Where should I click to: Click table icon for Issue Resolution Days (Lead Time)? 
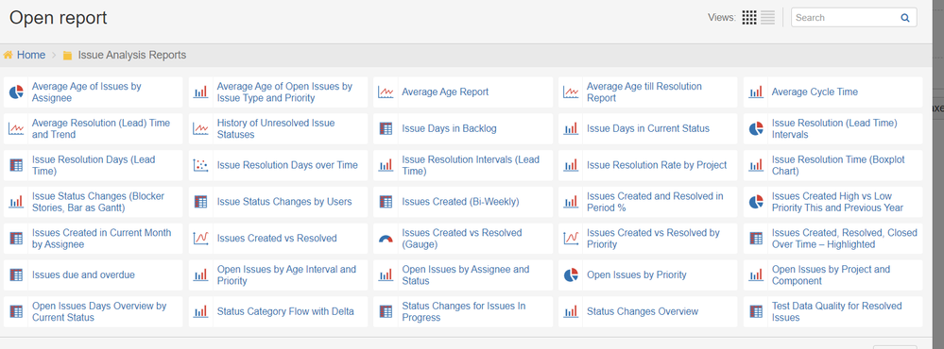pos(16,165)
